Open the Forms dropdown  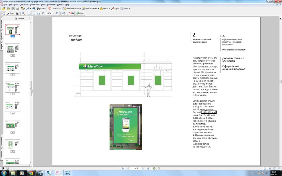(125, 9)
